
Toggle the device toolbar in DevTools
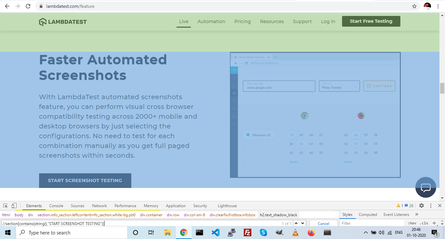tap(13, 206)
